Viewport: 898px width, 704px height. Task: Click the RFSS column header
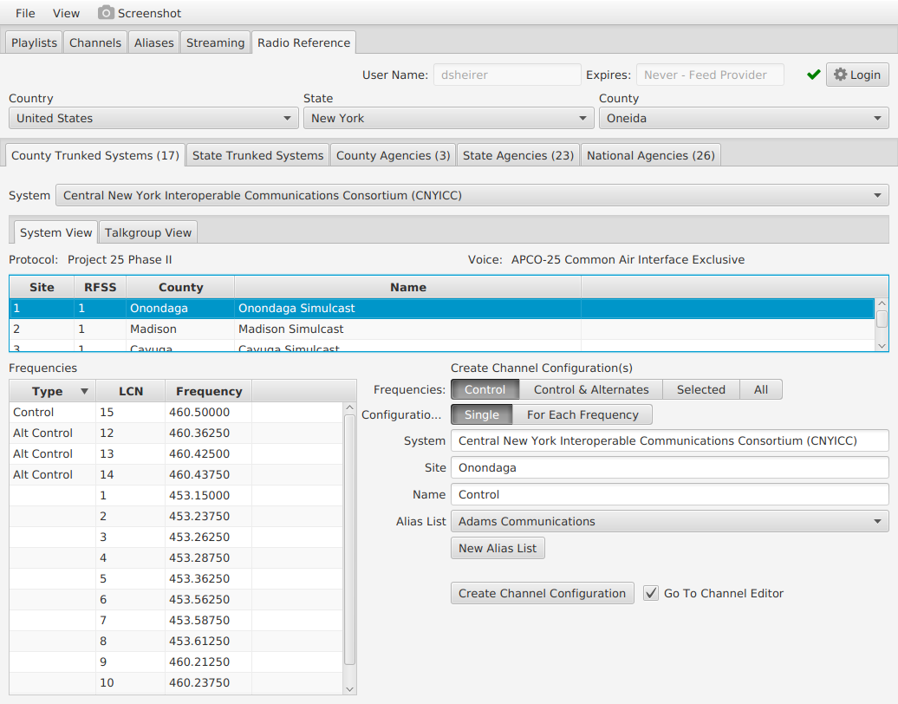[101, 287]
